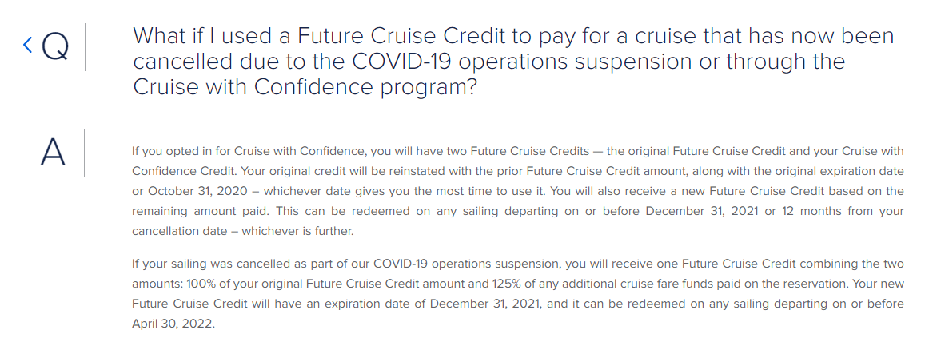Select the question heading starting 'What if I used'
933x342 pixels.
[513, 62]
